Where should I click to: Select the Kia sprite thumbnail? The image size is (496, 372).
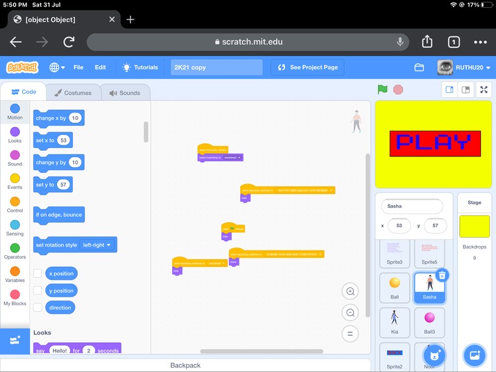tap(395, 323)
